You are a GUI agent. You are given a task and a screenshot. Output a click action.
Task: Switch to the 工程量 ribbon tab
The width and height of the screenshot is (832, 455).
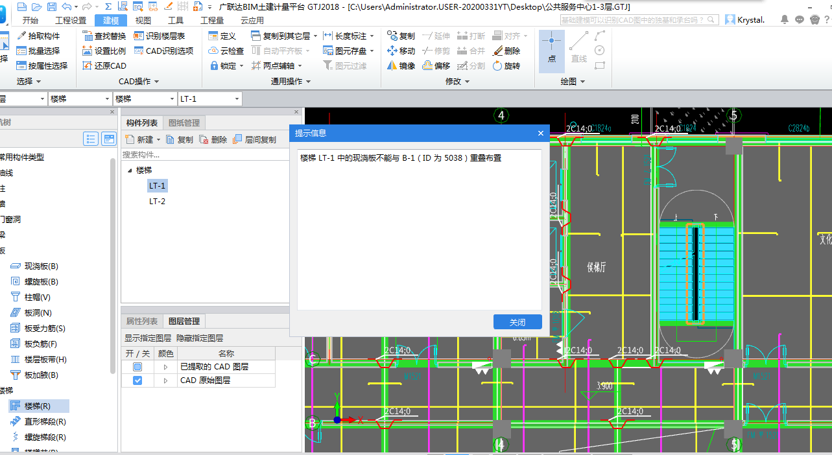[x=212, y=20]
